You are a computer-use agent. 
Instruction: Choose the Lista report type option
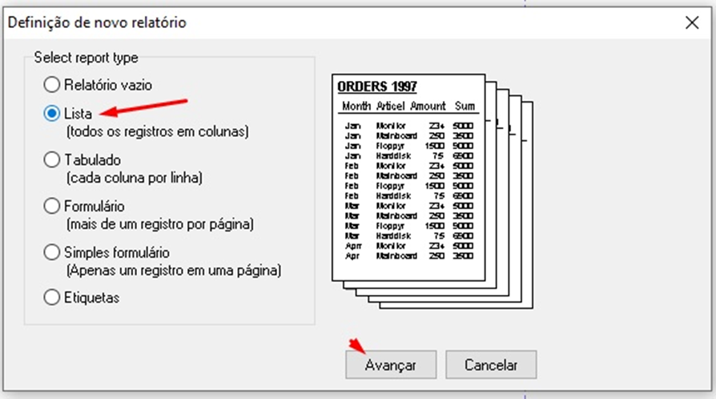52,115
